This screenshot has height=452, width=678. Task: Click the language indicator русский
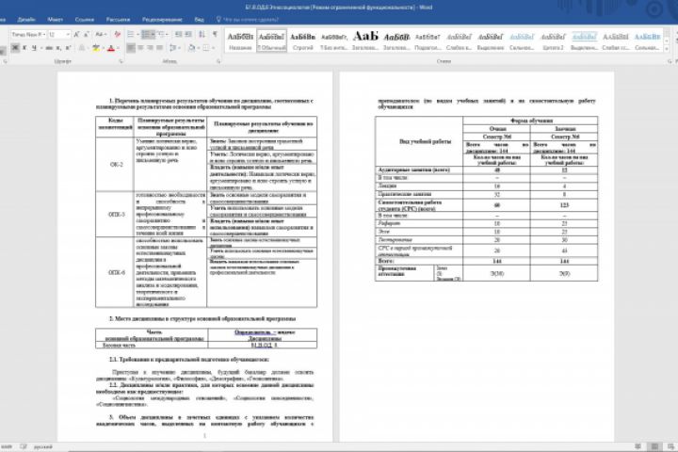42,446
